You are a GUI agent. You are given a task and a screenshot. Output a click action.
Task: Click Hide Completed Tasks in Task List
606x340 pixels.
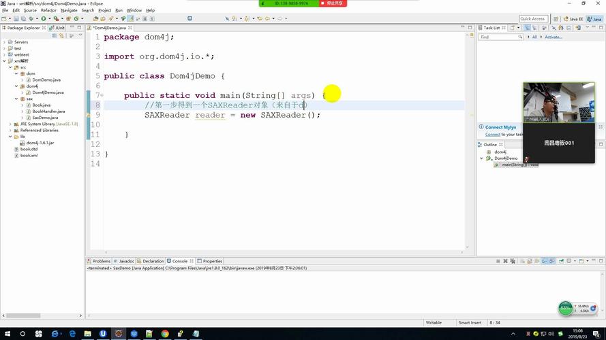pyautogui.click(x=554, y=28)
